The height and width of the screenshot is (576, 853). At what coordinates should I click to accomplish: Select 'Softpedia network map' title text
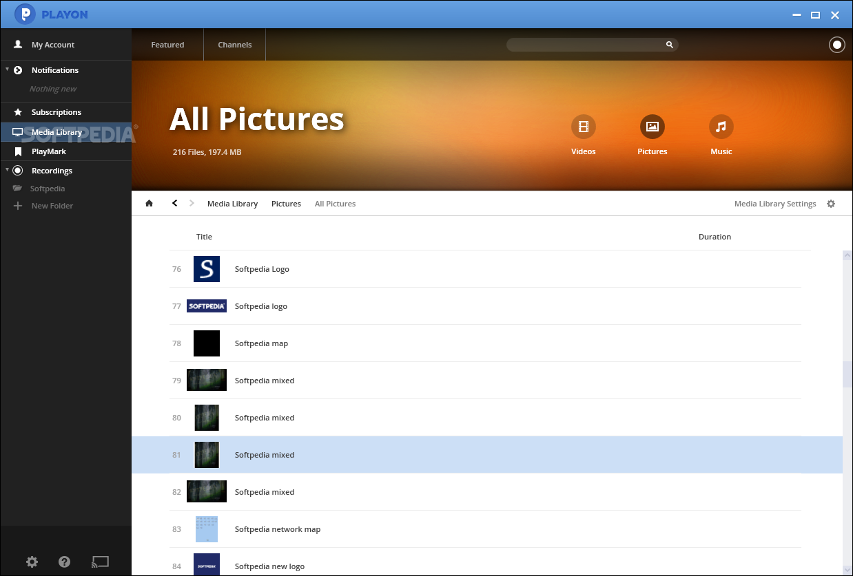point(278,529)
